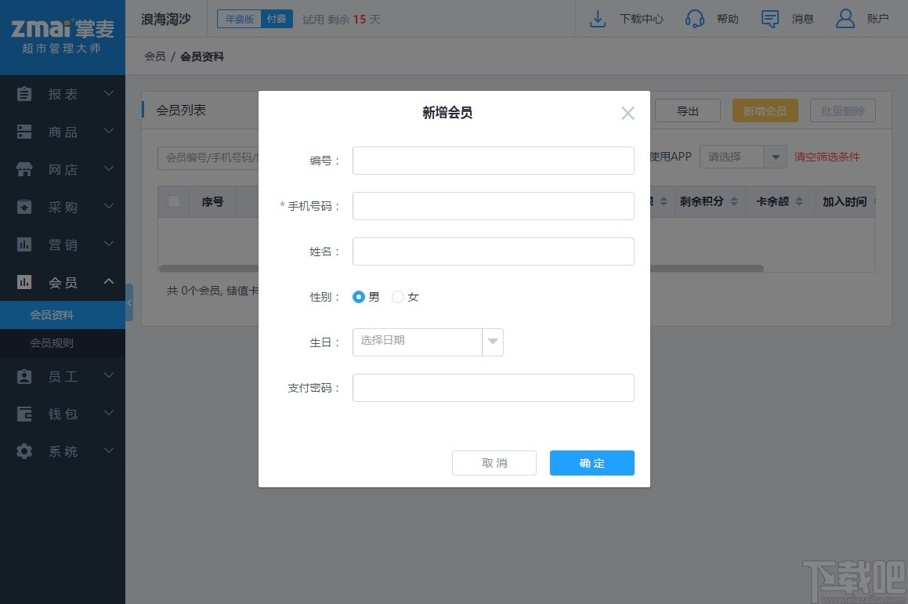Open the 消息 messages icon
The height and width of the screenshot is (604, 908).
click(769, 18)
